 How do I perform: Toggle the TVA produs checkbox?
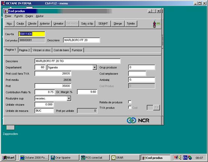click(130, 107)
